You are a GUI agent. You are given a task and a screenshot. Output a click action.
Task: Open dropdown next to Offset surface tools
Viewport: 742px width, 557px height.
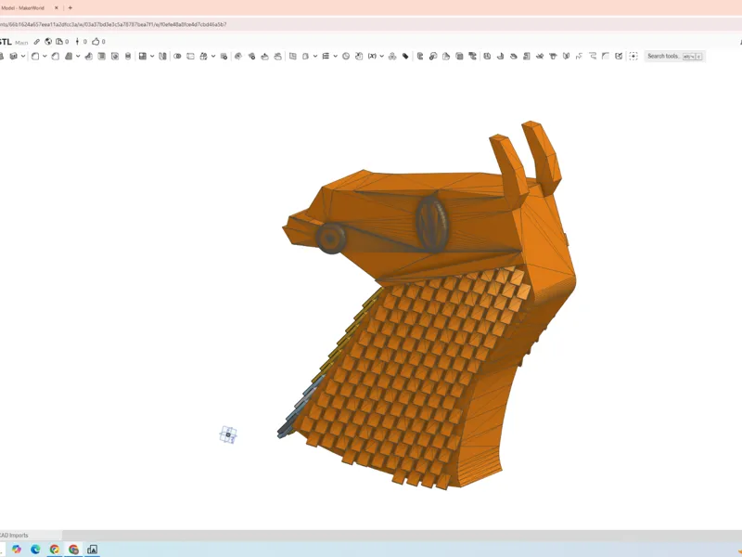click(x=315, y=56)
